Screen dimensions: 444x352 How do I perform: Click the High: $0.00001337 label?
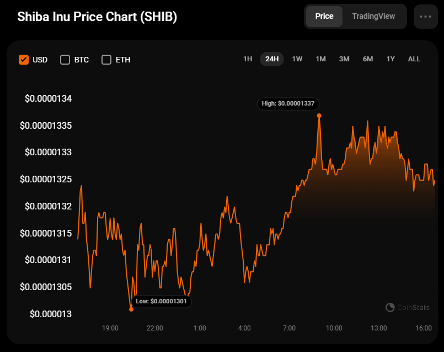(288, 103)
